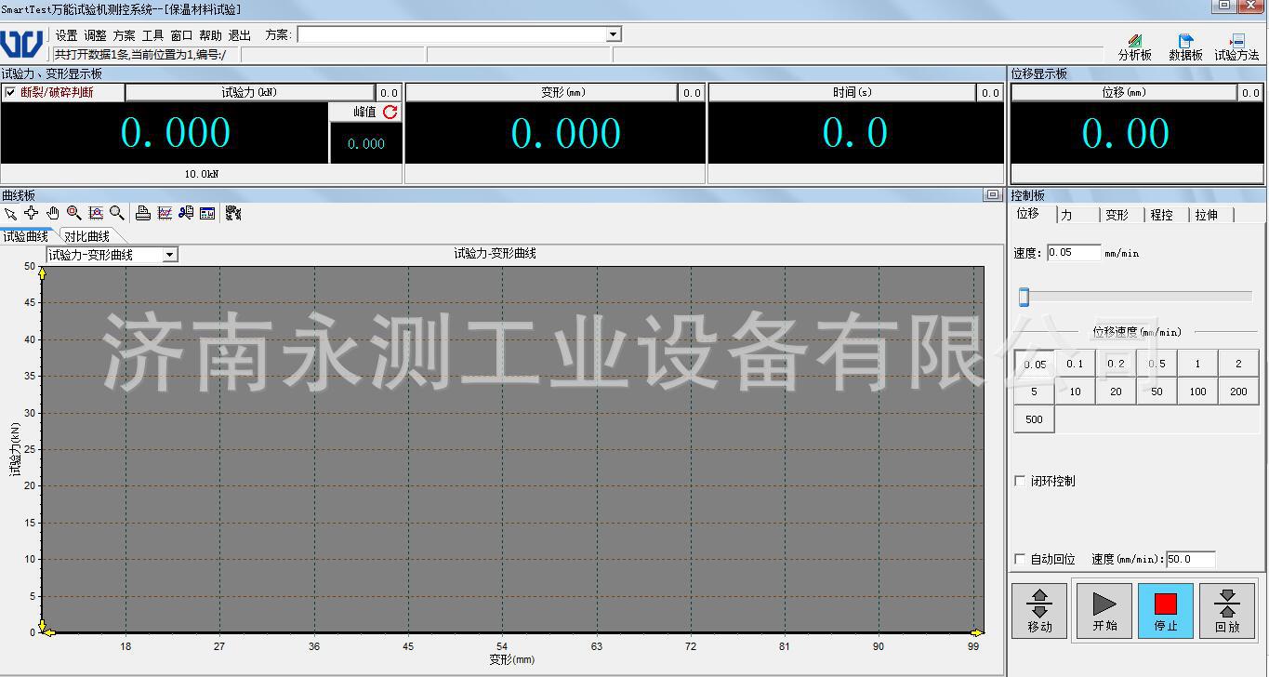This screenshot has height=677, width=1269.
Task: Reset the 峰值 peak value with red refresh icon
Action: click(390, 112)
